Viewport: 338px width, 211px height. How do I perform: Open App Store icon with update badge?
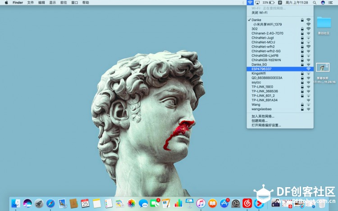click(224, 203)
